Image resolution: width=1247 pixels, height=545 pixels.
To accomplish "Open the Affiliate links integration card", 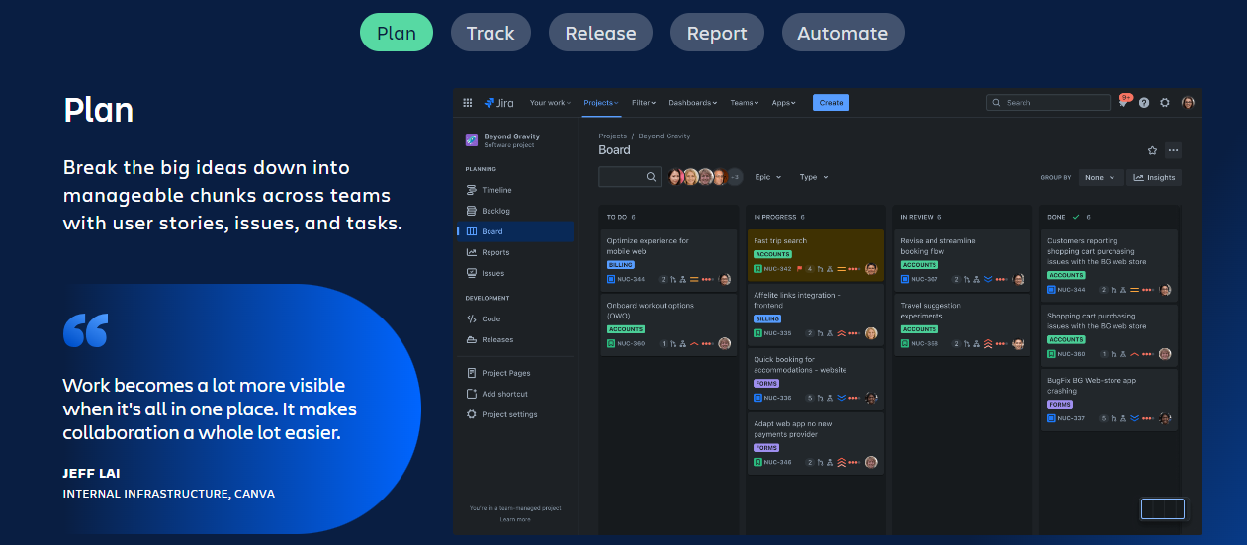I will [815, 316].
